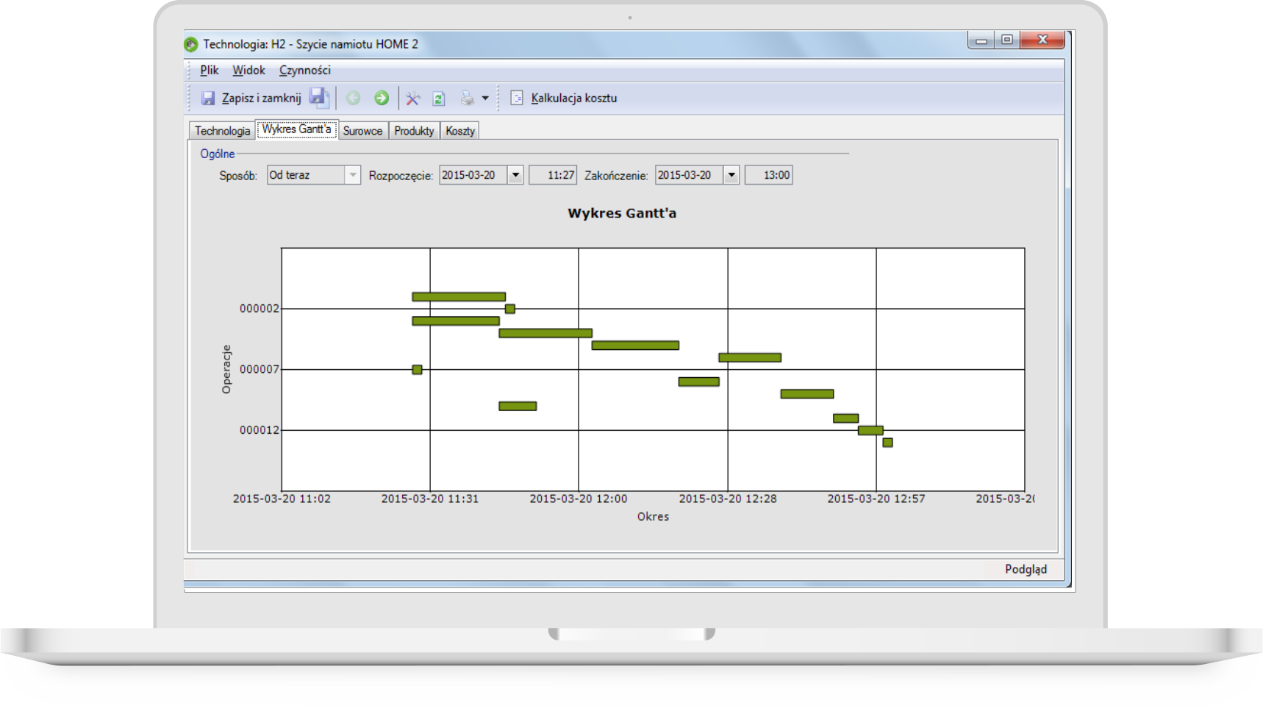Click the Zapisz i zamknij button label

pyautogui.click(x=262, y=98)
